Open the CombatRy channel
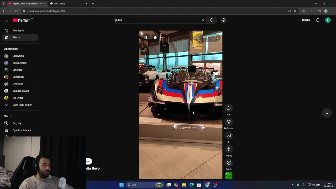 [20, 77]
